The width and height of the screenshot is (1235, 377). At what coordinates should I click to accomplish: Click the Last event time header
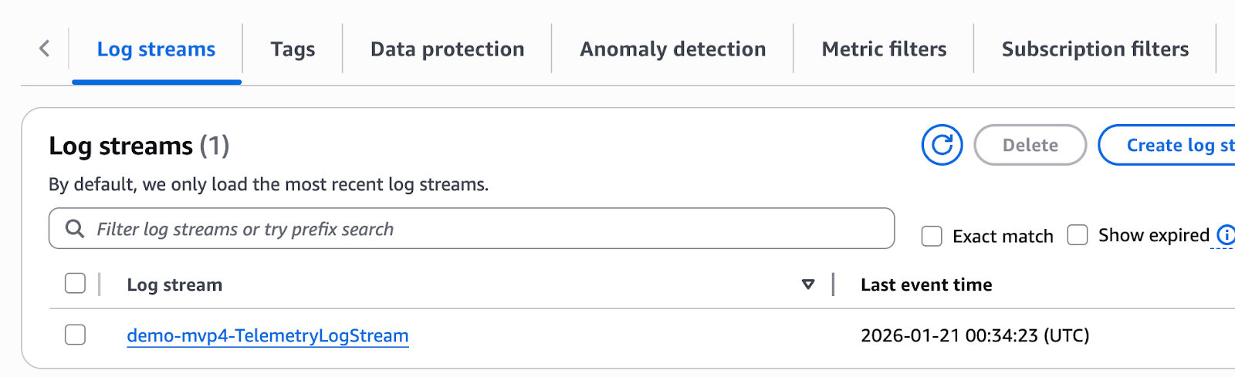point(926,284)
